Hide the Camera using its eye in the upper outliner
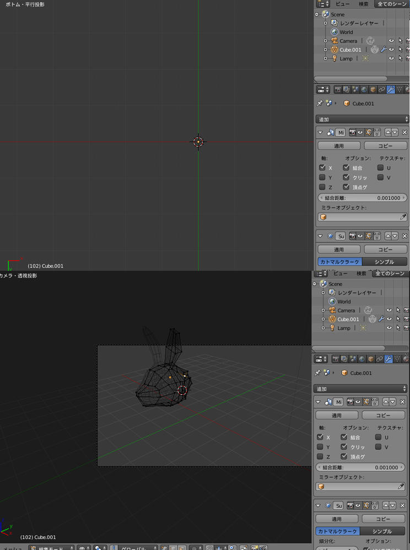Viewport: 410px width, 550px height. pyautogui.click(x=391, y=41)
